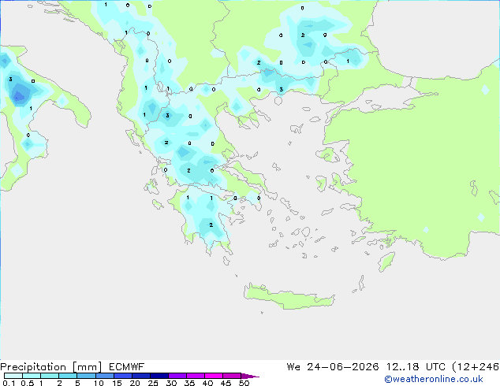Image resolution: width=500 pixels, height=386 pixels.
Task: Click the '0.1' legend scale label
Action: click(x=9, y=383)
